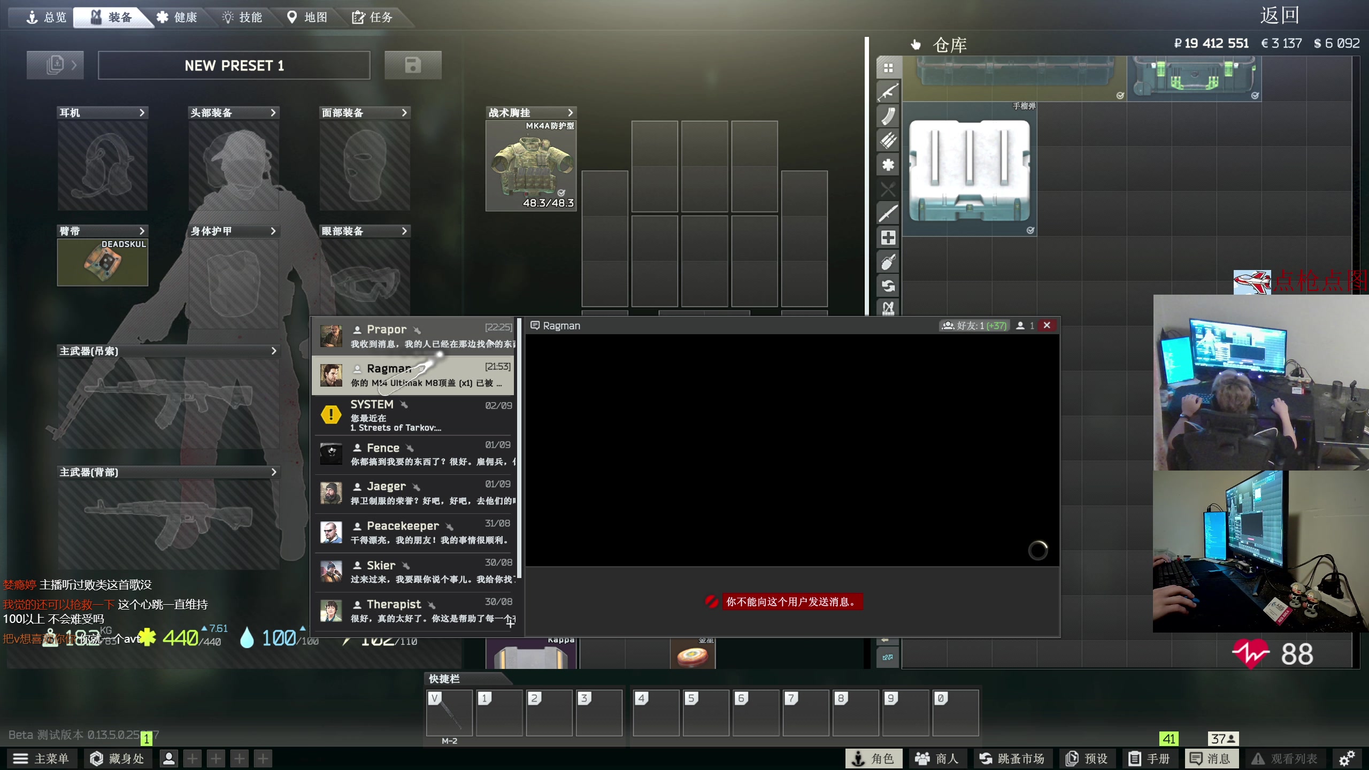
Task: Expand the 眼部装备 eyewear slot arrow
Action: tap(404, 231)
